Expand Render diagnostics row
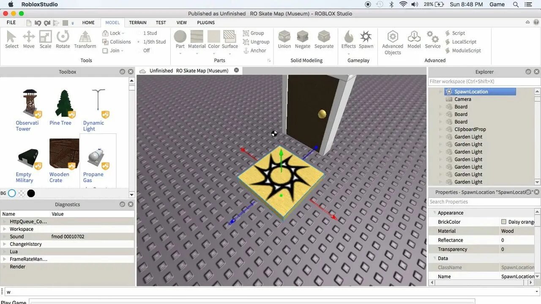 click(x=5, y=267)
